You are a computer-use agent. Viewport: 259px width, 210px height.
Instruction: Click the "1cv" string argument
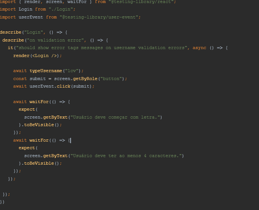pyautogui.click(x=71, y=71)
